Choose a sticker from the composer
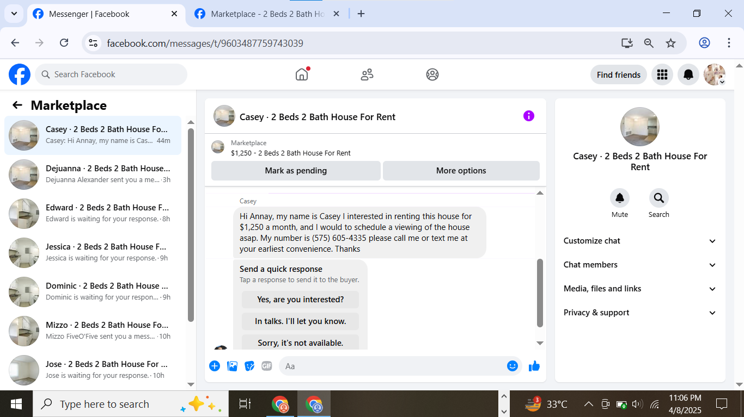This screenshot has height=417, width=744. click(x=249, y=366)
